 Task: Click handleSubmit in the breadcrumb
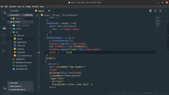point(70,15)
